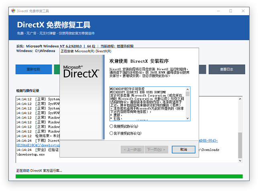Screen dimensions: 258x191
Task: Click the 查看日志 button
Action: (x=227, y=69)
